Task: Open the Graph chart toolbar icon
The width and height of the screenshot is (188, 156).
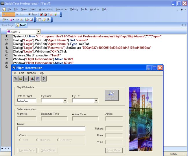Action: click(x=32, y=79)
